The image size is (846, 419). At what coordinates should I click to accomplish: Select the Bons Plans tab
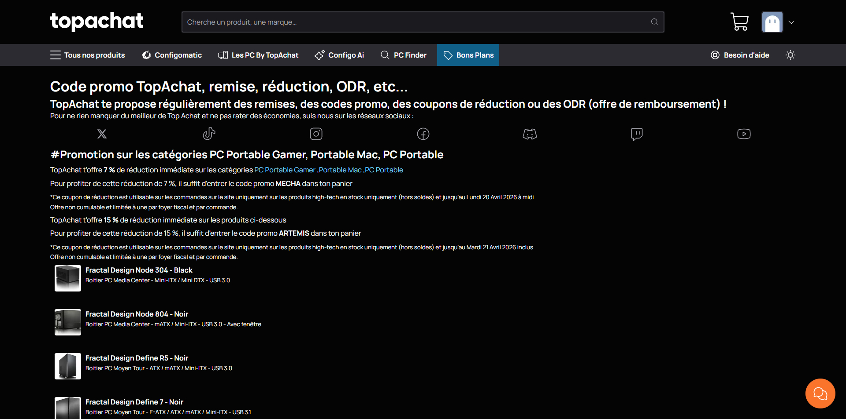point(468,55)
